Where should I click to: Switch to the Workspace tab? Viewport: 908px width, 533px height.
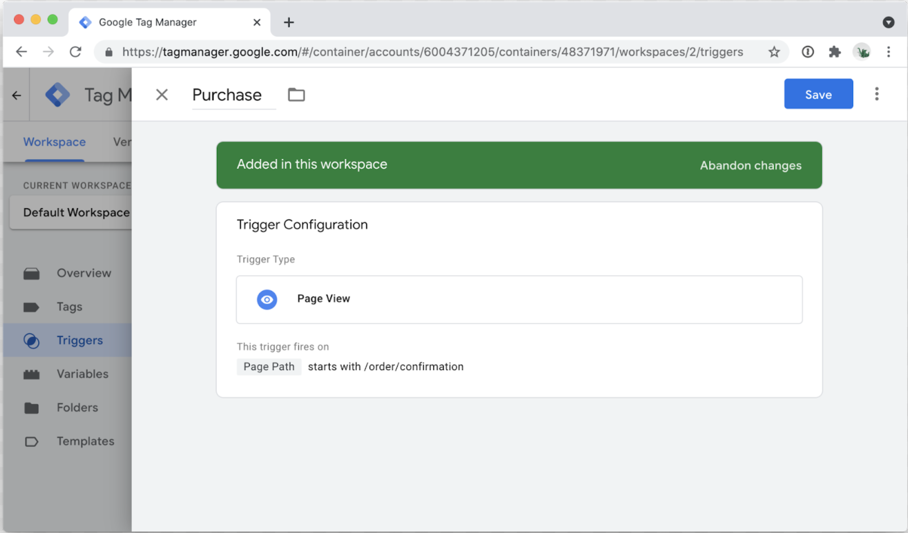click(54, 142)
